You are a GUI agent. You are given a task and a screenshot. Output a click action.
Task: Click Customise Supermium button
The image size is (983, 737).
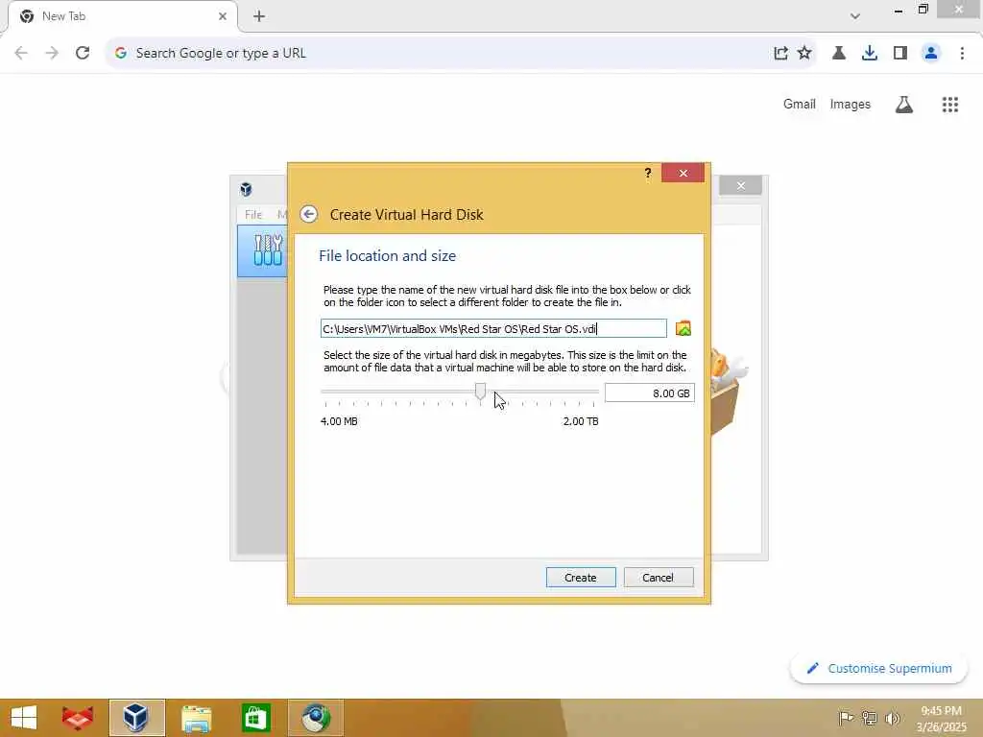coord(879,668)
